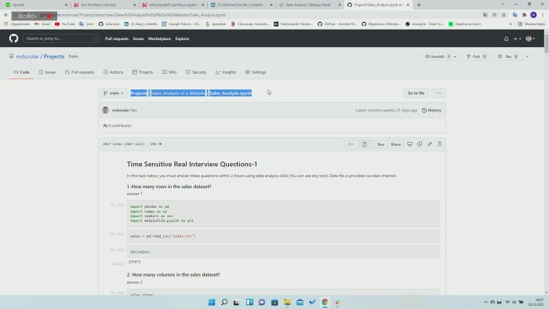
Task: Click the Go to file button
Action: tap(416, 93)
